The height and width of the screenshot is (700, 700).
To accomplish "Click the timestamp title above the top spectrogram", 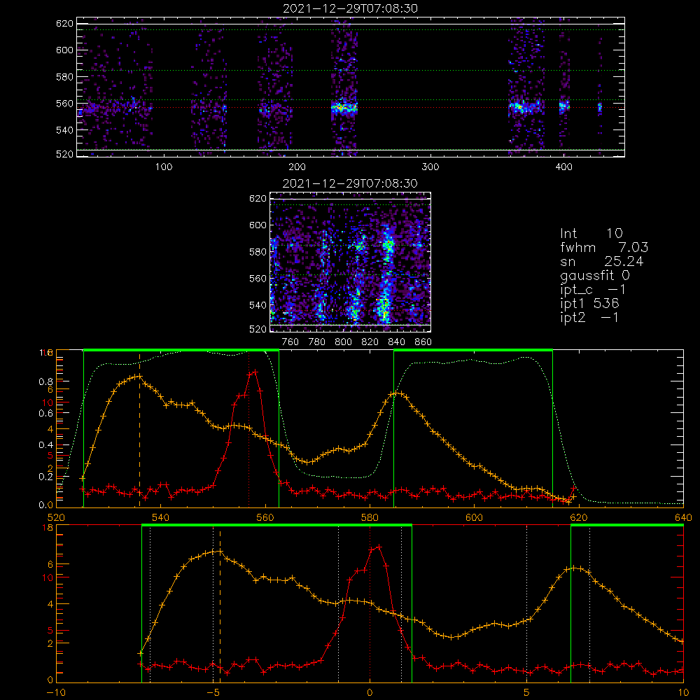I will click(350, 8).
